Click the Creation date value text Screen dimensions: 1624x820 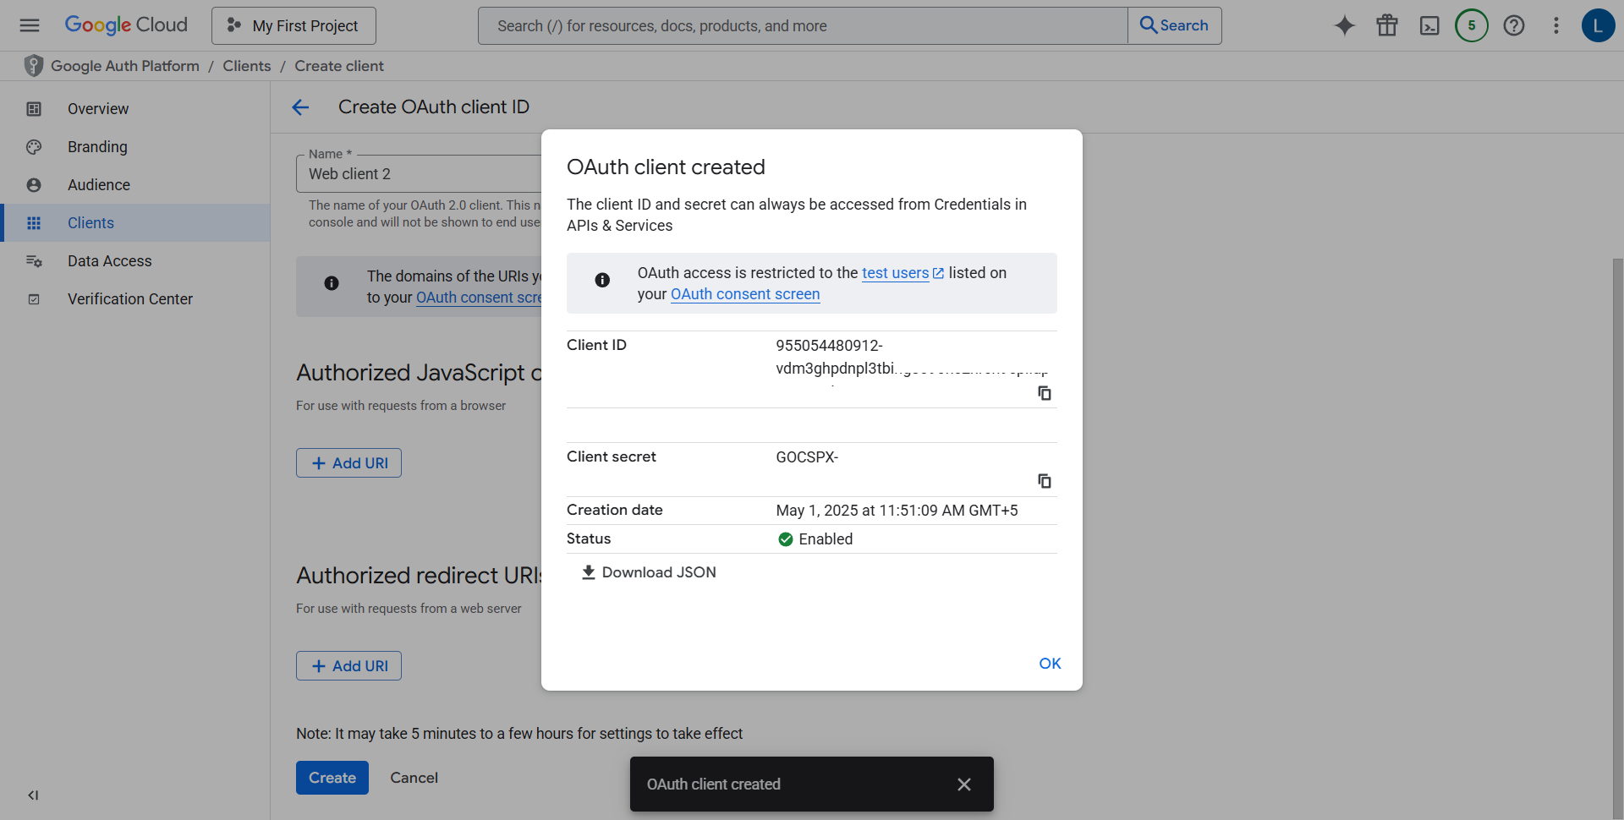(897, 511)
